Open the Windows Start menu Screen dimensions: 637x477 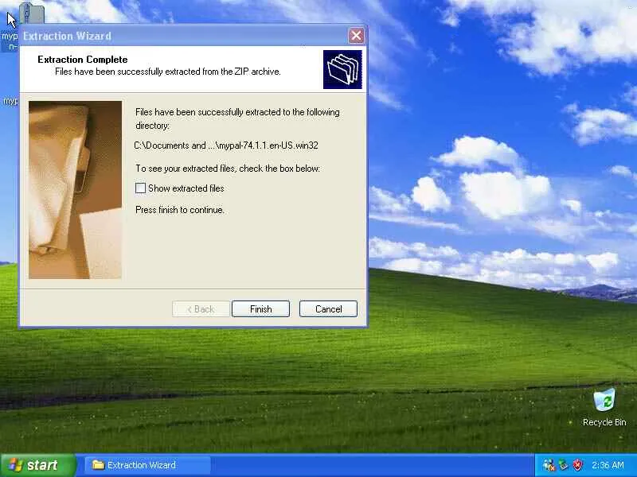coord(37,465)
